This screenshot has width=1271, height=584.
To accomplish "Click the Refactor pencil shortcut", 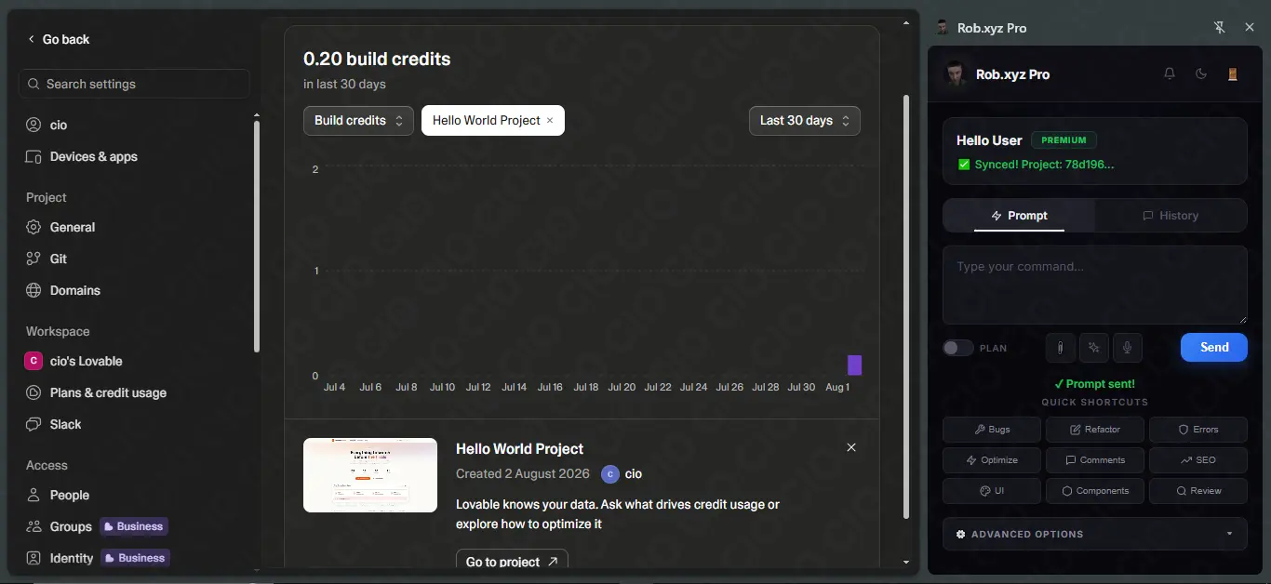I will [x=1095, y=430].
